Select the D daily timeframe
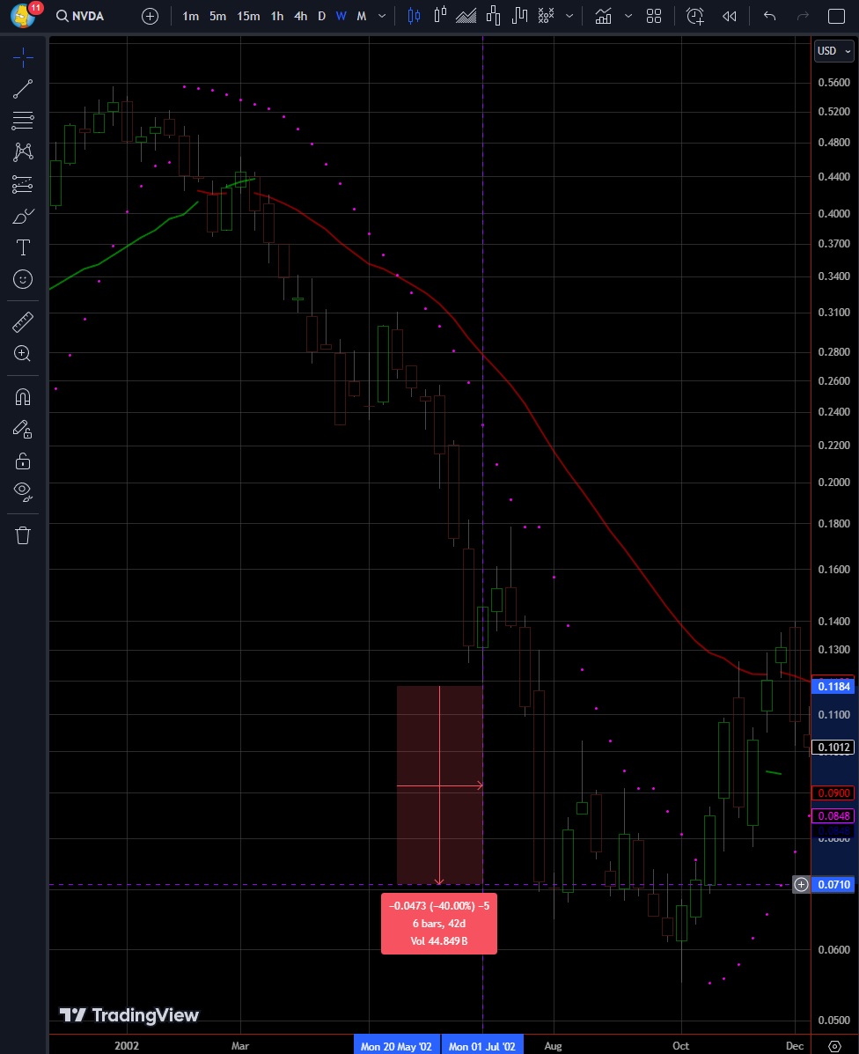Viewport: 859px width, 1054px height. (x=322, y=16)
